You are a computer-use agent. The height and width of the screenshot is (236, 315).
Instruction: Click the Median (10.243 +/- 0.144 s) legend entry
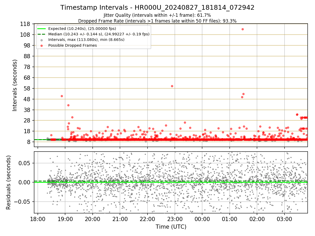click(x=99, y=34)
